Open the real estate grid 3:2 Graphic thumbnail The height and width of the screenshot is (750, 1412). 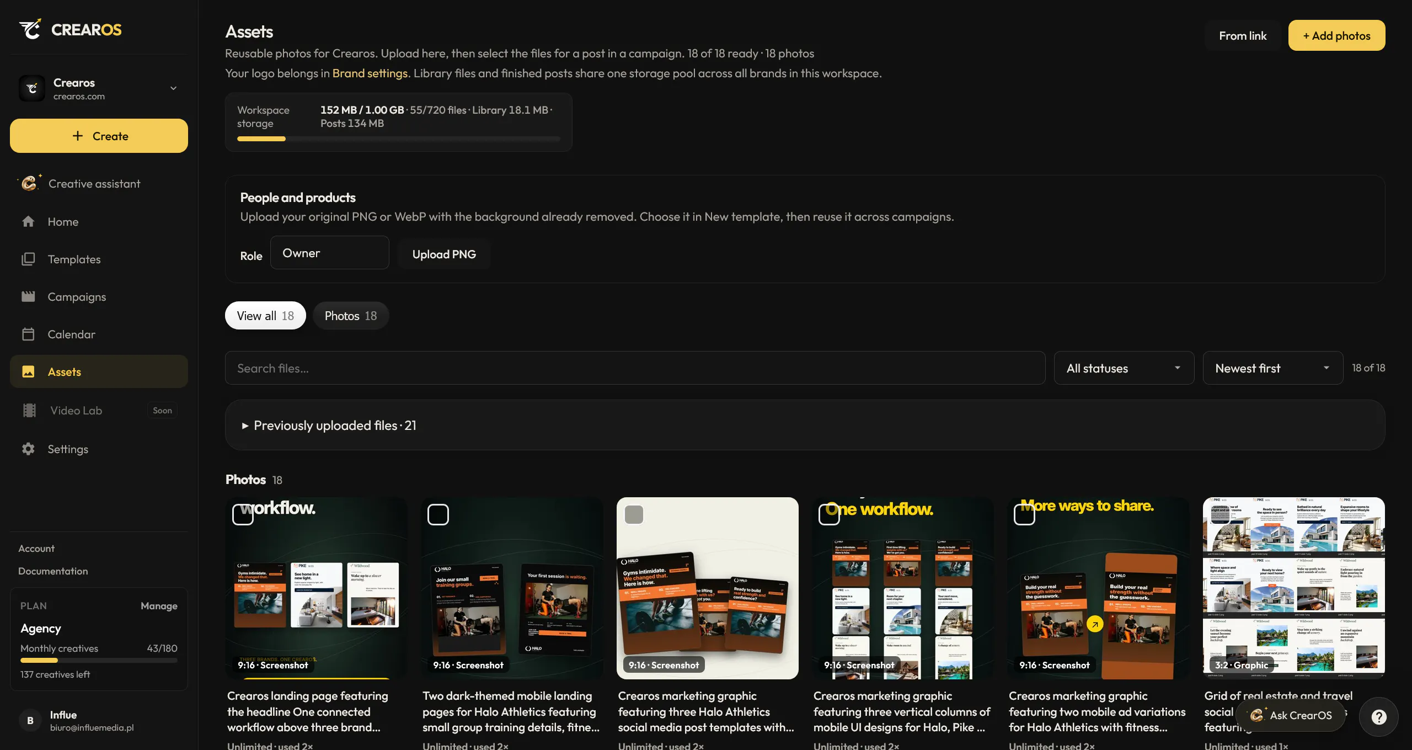pos(1293,588)
